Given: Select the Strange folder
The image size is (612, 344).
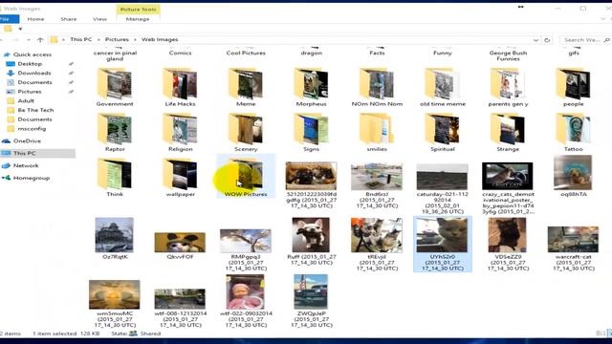Looking at the screenshot, I should [508, 133].
